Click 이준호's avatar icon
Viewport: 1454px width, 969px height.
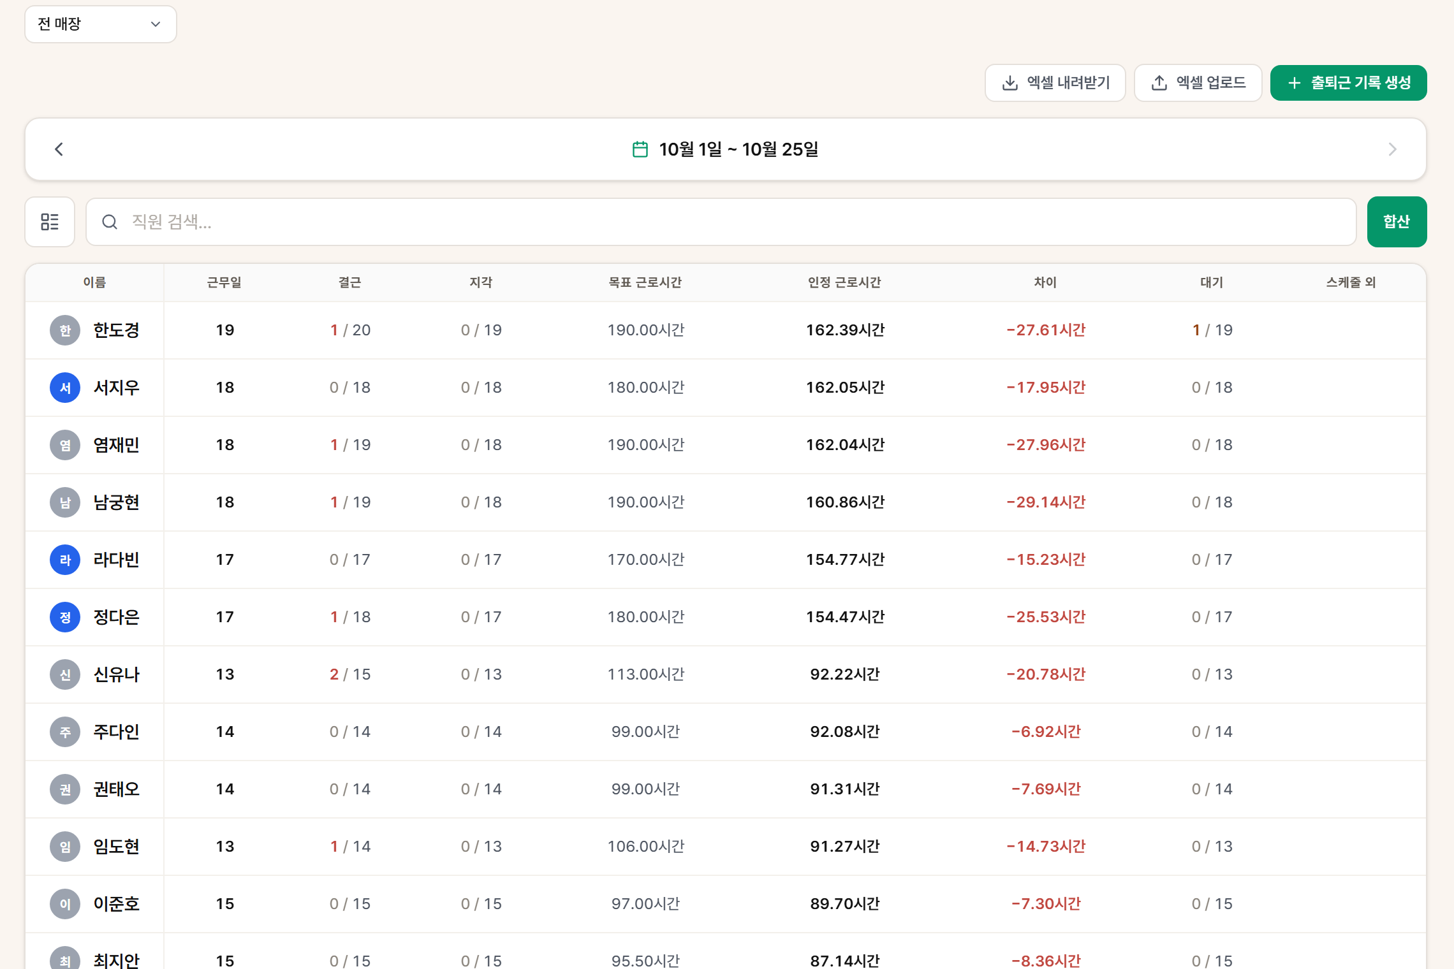(65, 904)
